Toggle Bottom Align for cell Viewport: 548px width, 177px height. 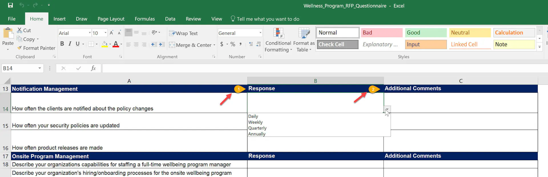(x=144, y=33)
